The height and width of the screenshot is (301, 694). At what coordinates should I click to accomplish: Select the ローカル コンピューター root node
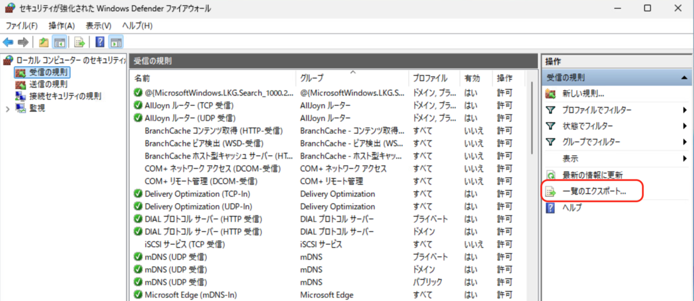click(x=70, y=60)
